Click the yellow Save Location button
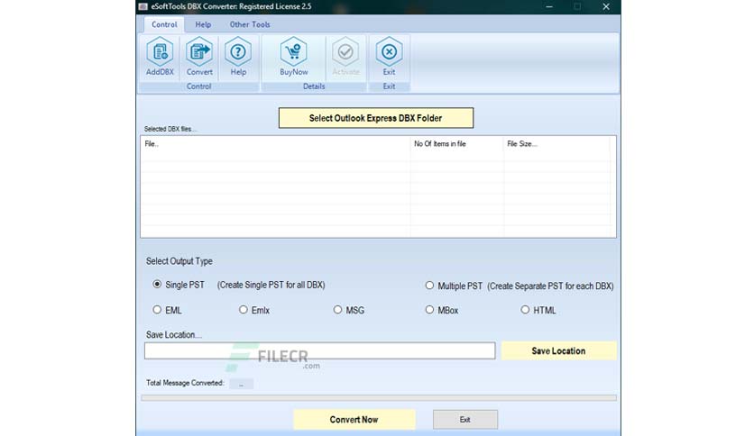The height and width of the screenshot is (436, 754). (x=558, y=351)
